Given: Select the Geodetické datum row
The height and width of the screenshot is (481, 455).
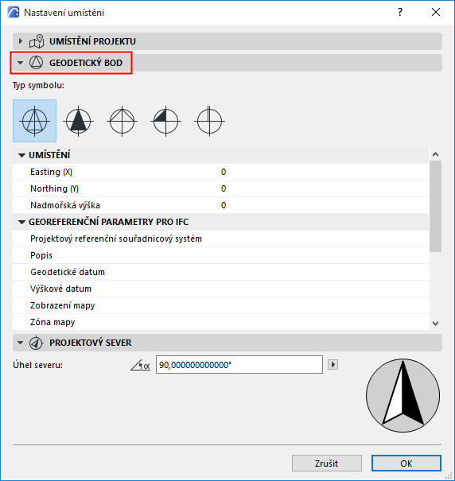Looking at the screenshot, I should click(x=220, y=272).
